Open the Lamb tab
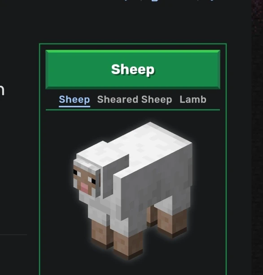 193,100
